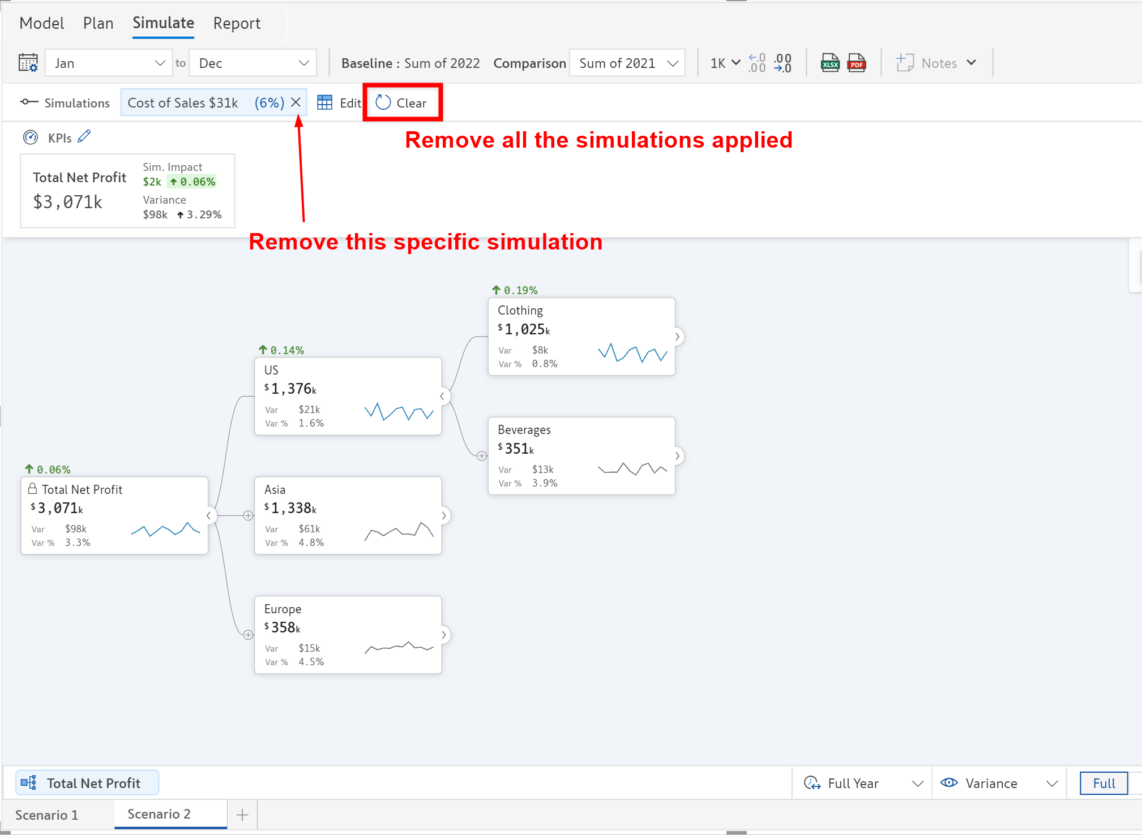The image size is (1142, 835).
Task: Switch to the Report tab
Action: pos(237,23)
